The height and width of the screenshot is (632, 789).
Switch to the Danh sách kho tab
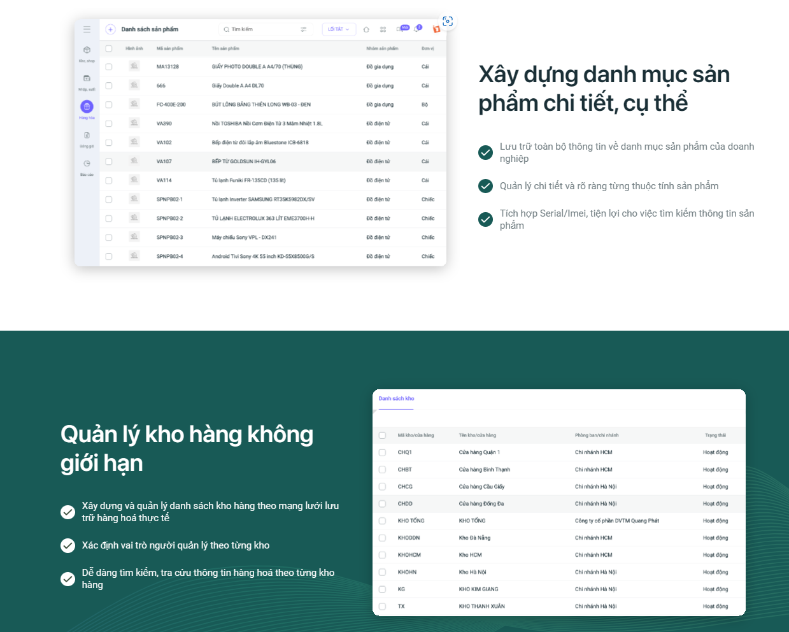coord(396,399)
